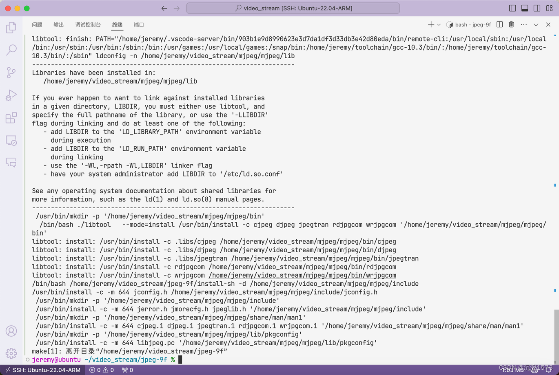Click the libtool install .libs/djpeg line
559x375 pixels.
(x=214, y=250)
